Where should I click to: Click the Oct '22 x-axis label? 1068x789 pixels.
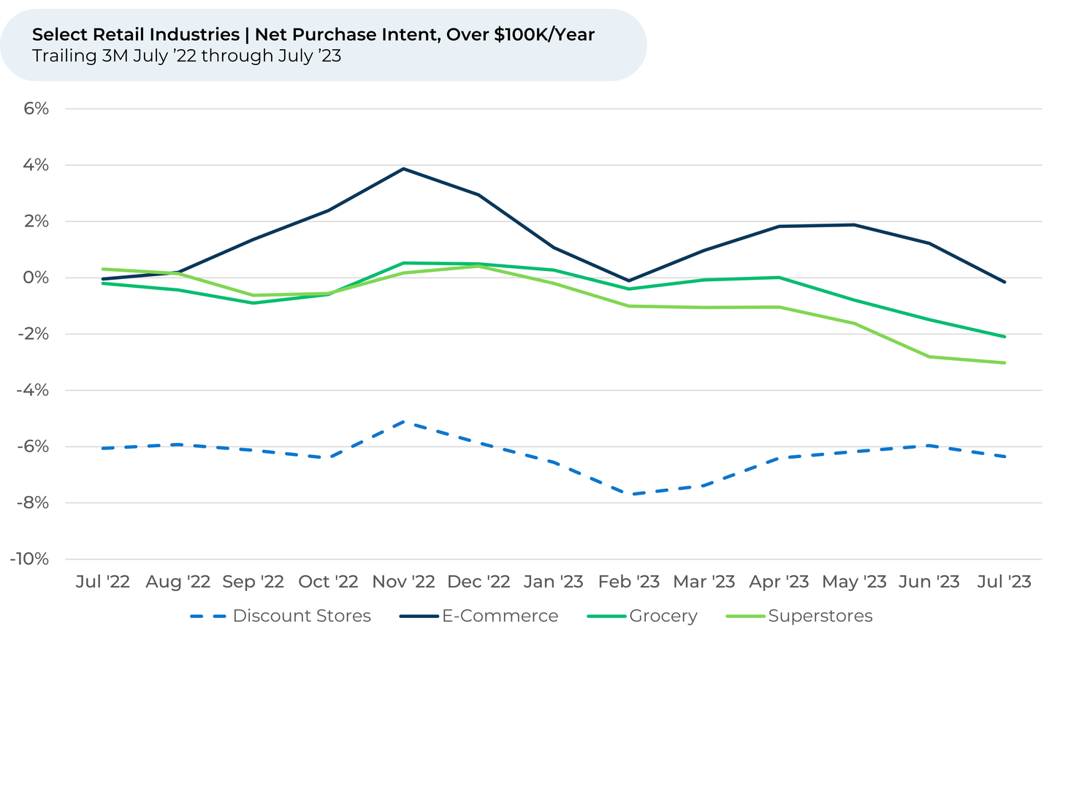click(x=329, y=582)
